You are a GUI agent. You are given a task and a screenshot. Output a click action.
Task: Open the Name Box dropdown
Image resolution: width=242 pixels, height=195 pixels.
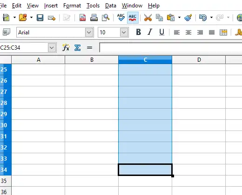(x=52, y=48)
